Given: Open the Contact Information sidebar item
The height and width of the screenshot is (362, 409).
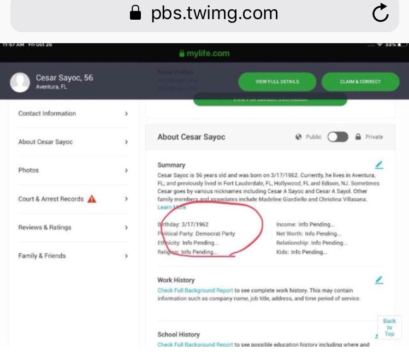Looking at the screenshot, I should (73, 114).
